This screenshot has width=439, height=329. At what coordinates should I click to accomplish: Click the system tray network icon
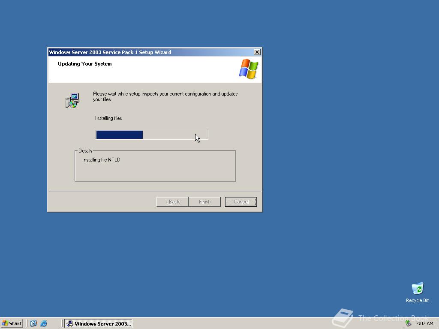tap(409, 323)
